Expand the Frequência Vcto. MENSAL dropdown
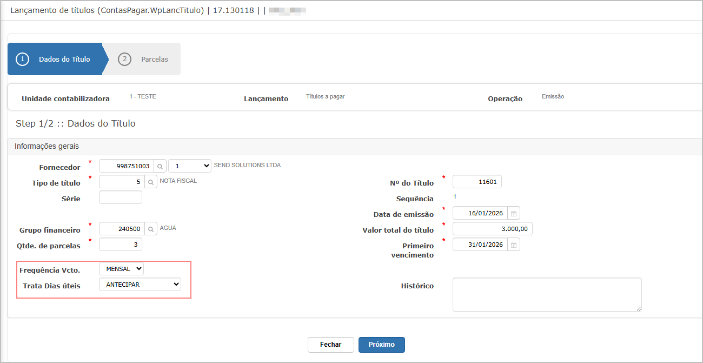 click(x=121, y=269)
